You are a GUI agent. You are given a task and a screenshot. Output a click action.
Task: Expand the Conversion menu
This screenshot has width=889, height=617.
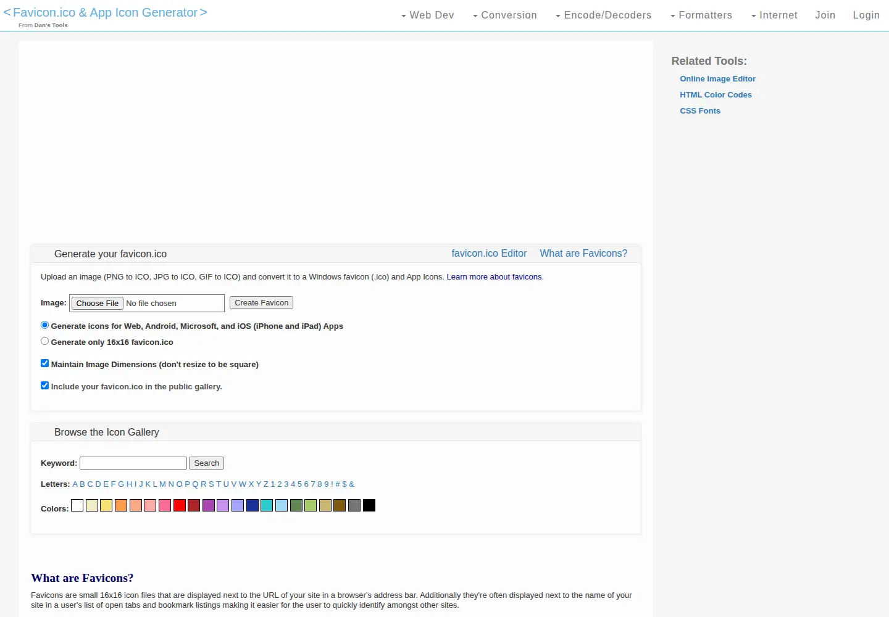click(504, 15)
